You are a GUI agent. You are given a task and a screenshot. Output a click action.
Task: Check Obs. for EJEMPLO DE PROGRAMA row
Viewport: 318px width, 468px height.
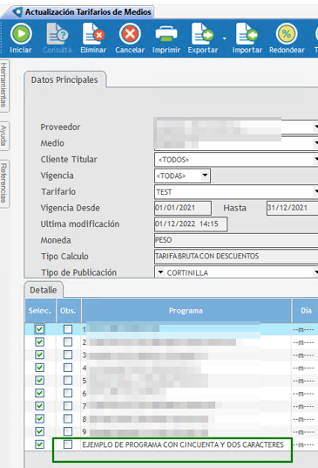[68, 444]
